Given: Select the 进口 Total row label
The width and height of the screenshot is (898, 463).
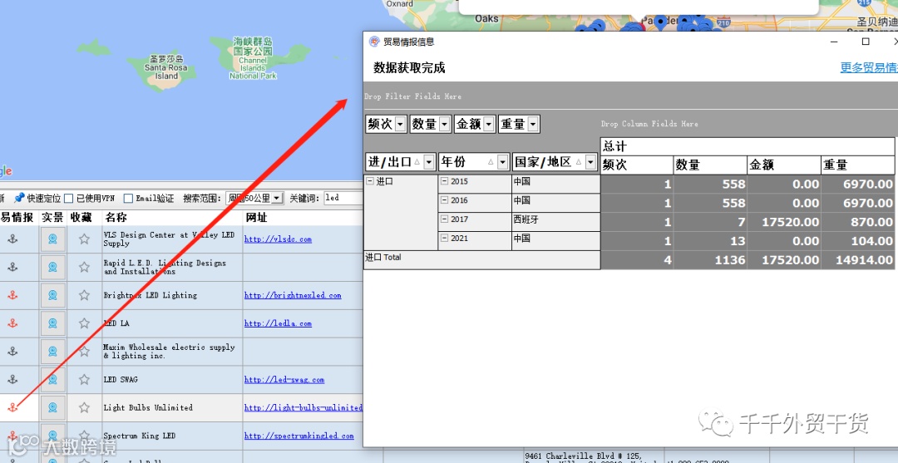Looking at the screenshot, I should (481, 260).
